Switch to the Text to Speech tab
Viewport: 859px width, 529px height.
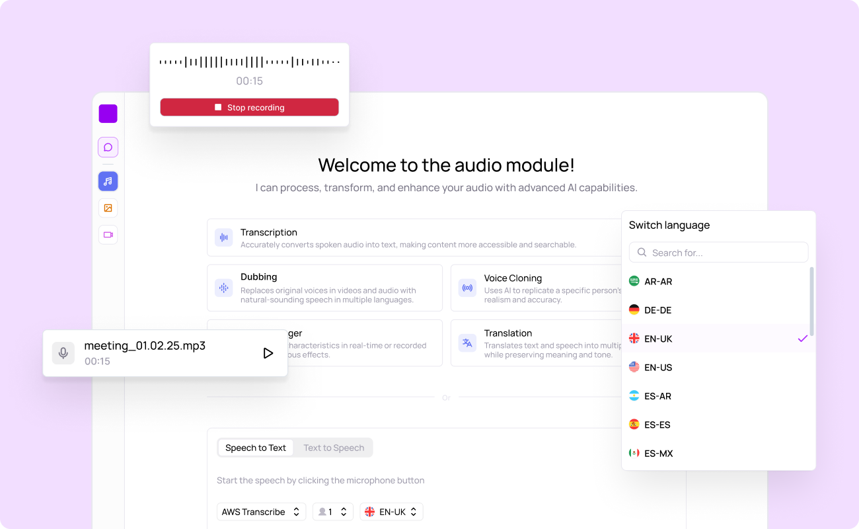(x=334, y=448)
